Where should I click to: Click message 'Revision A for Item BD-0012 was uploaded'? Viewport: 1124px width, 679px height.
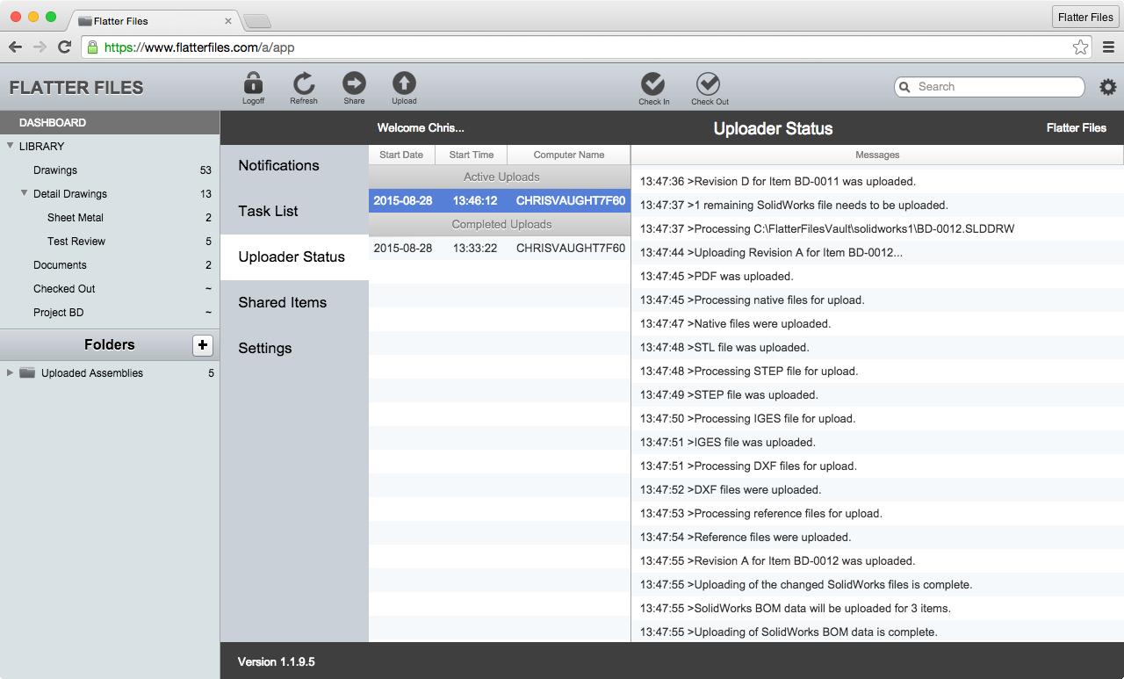(x=877, y=560)
